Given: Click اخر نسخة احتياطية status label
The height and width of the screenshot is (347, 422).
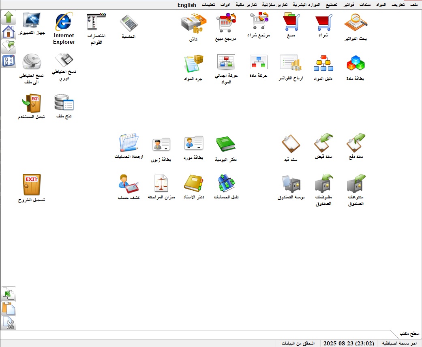Looking at the screenshot, I should (x=399, y=343).
